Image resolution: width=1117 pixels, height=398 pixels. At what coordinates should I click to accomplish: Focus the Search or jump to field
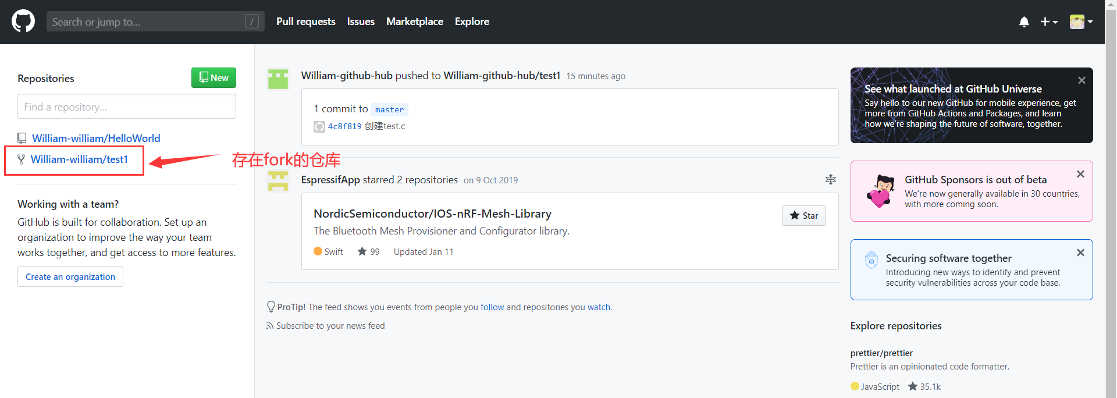pyautogui.click(x=155, y=22)
